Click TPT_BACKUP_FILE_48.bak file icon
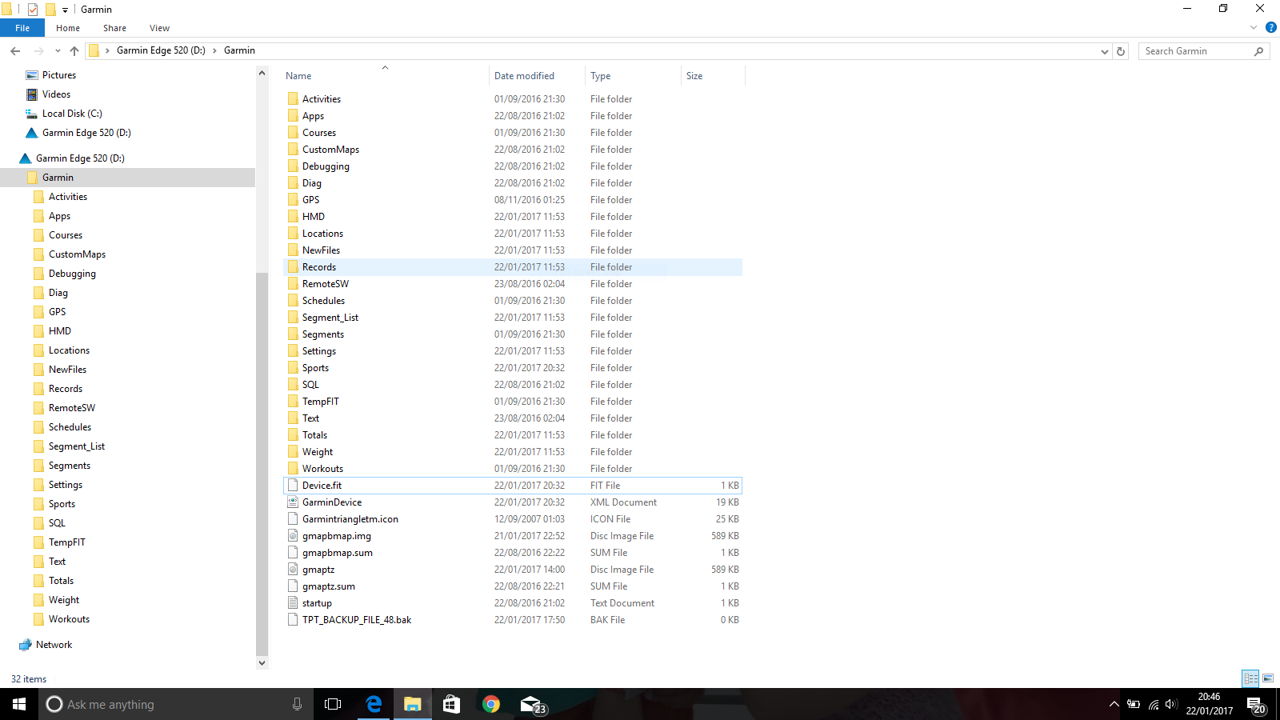 coord(293,620)
